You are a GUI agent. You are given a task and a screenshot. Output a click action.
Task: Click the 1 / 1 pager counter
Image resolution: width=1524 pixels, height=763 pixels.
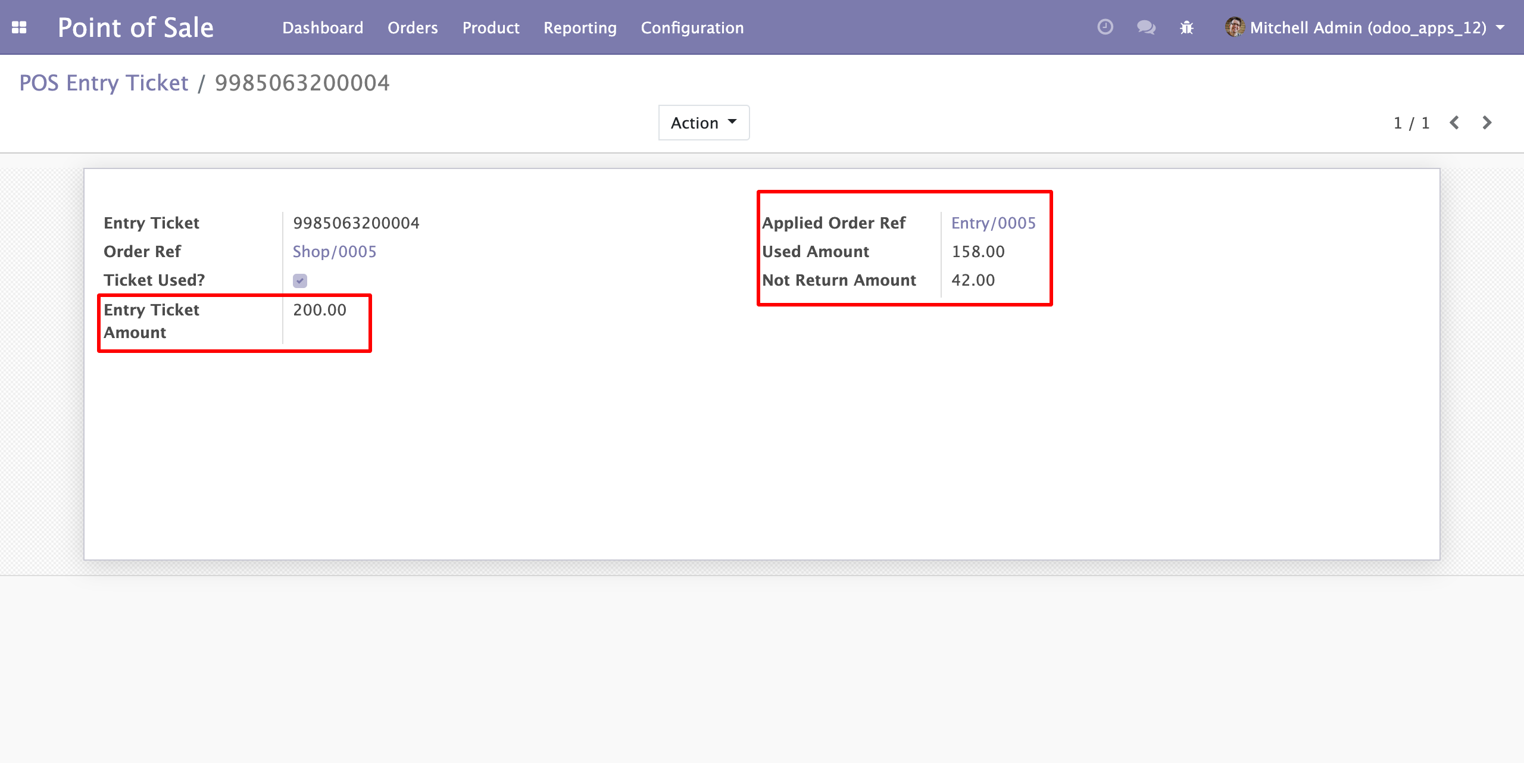(x=1411, y=123)
